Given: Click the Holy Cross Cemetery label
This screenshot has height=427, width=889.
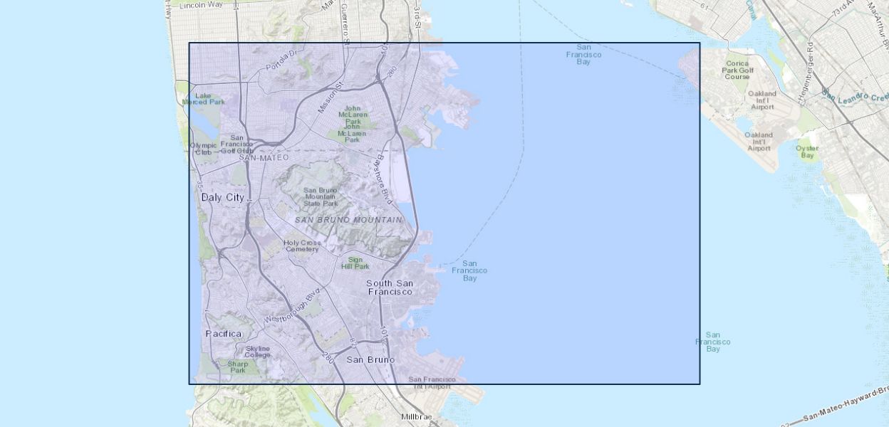Looking at the screenshot, I should [x=302, y=246].
